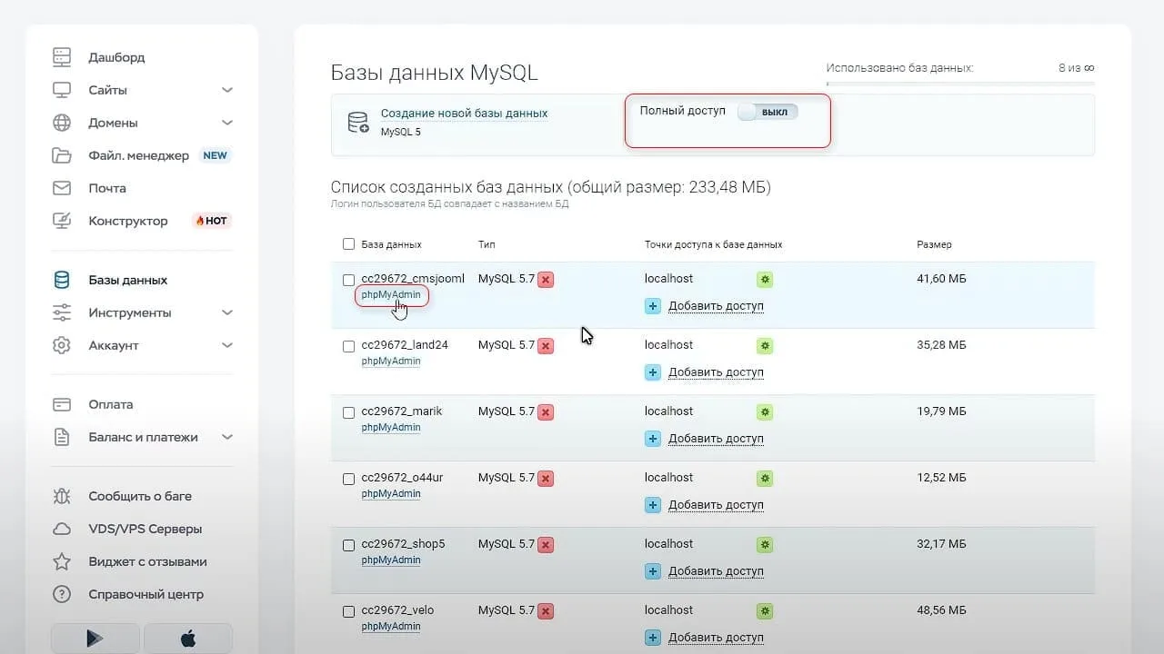Screen dimensions: 1164x654
Task: Click the Почта envelope icon
Action: tap(62, 188)
